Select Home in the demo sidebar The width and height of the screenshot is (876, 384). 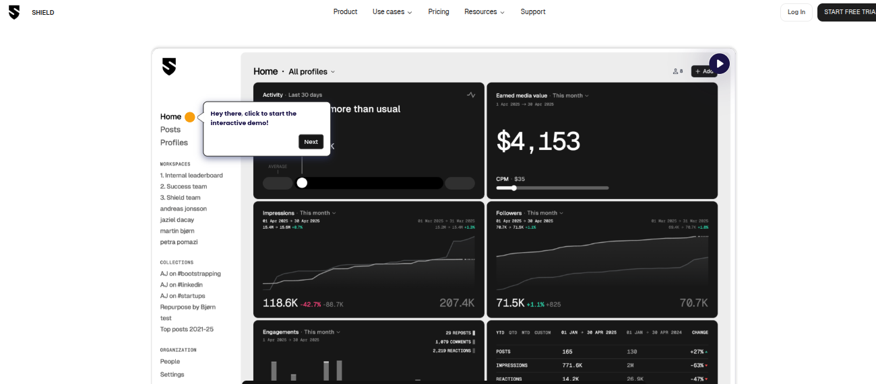click(170, 117)
